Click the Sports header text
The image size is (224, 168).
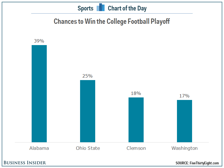tap(85, 8)
